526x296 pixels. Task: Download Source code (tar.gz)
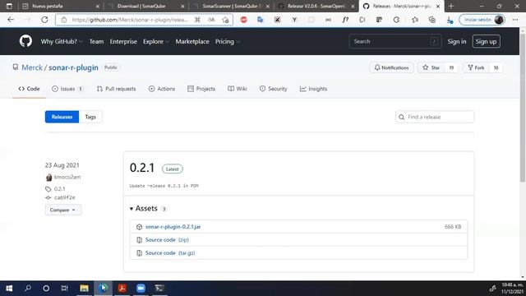170,253
